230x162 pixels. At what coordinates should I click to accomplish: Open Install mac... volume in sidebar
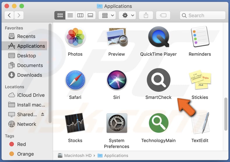(24, 105)
